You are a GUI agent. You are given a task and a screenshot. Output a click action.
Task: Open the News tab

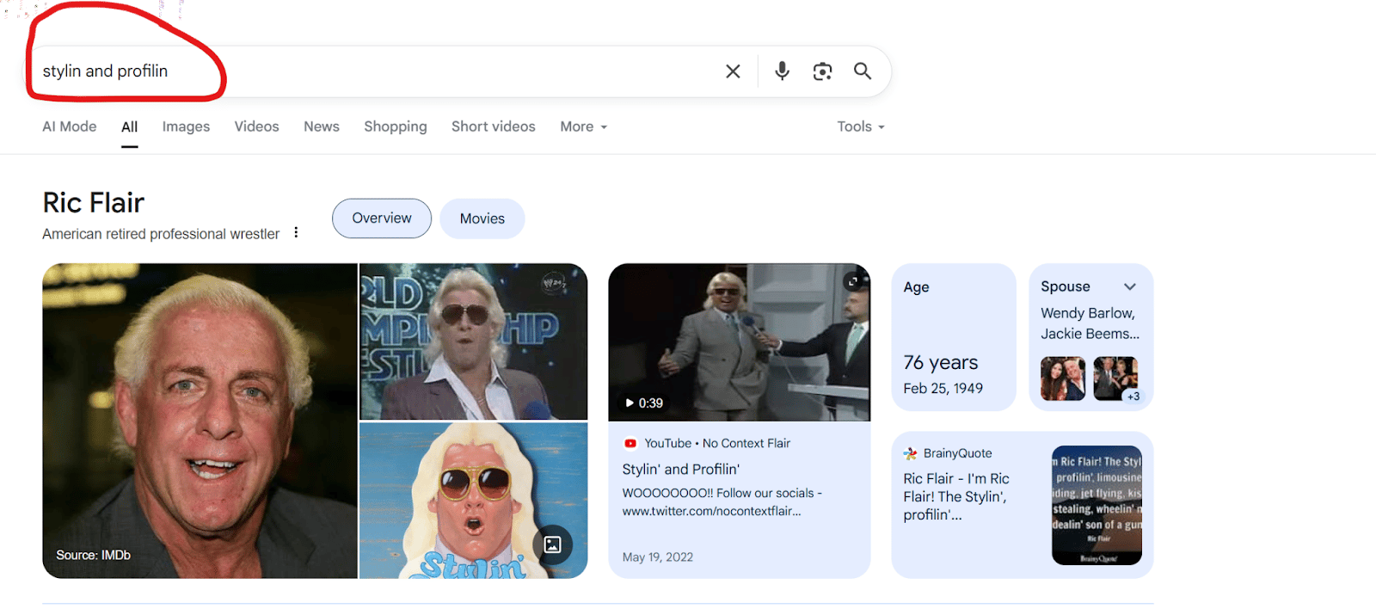322,126
